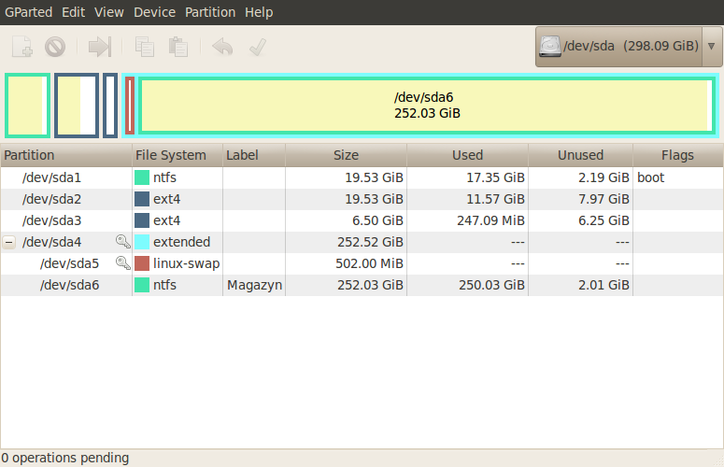Select /dev/sda6 block in disk graph
724x467 pixels.
coord(427,105)
